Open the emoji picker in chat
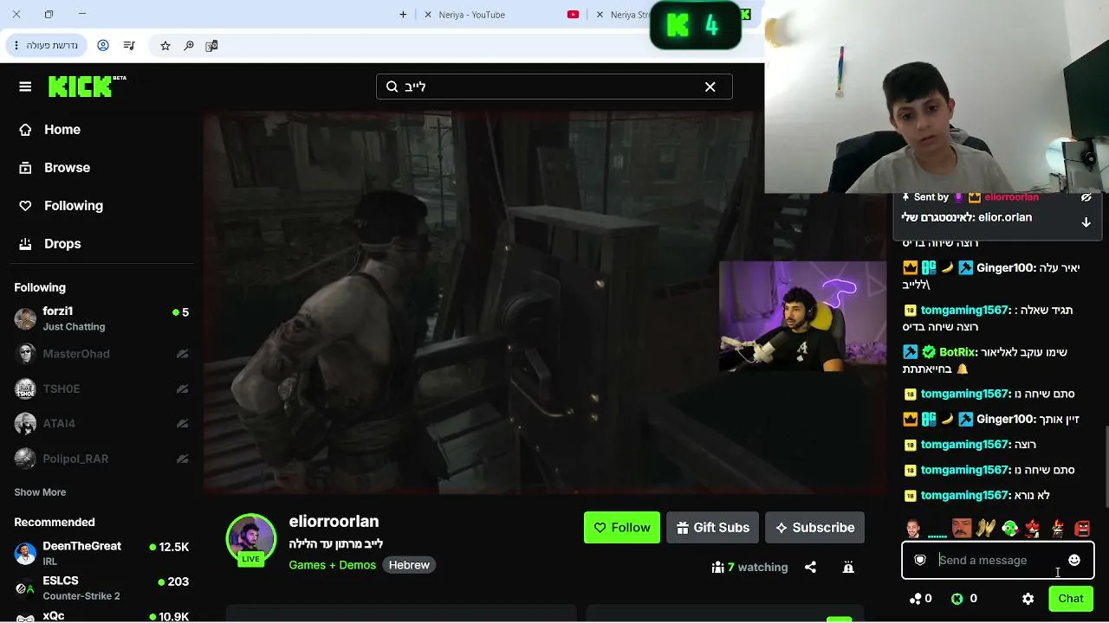This screenshot has width=1109, height=623. coord(1074,560)
